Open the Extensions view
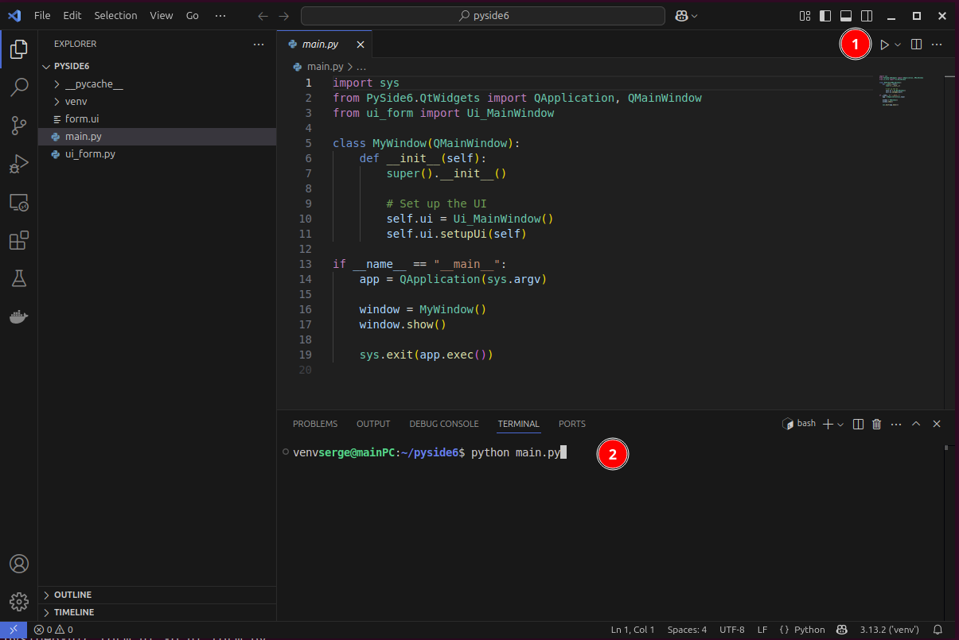959x640 pixels. point(19,240)
